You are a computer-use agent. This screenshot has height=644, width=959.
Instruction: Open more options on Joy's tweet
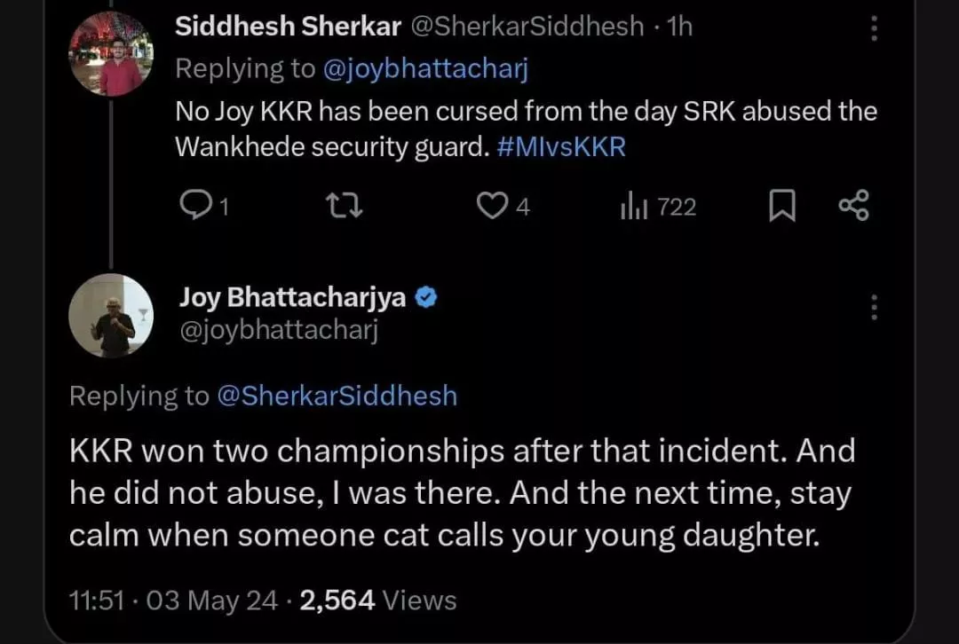coord(875,307)
